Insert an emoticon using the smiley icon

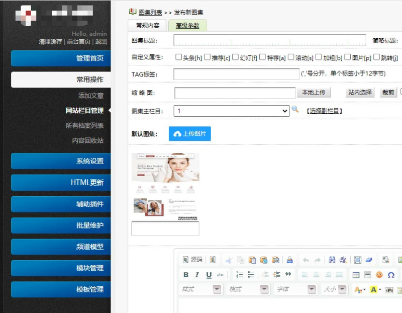379,275
